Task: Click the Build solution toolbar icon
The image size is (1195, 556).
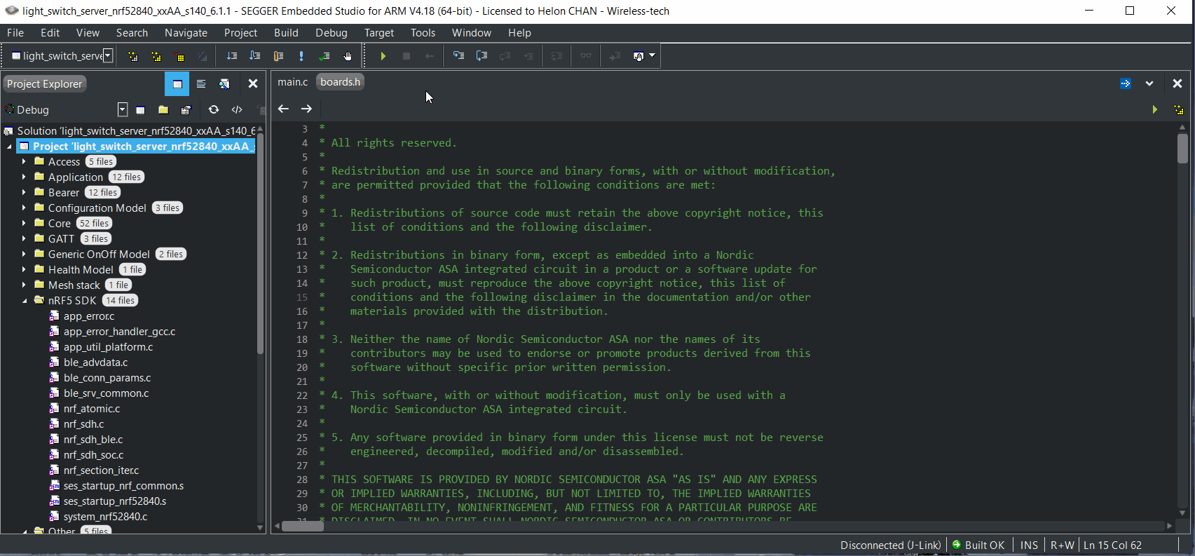Action: 132,56
